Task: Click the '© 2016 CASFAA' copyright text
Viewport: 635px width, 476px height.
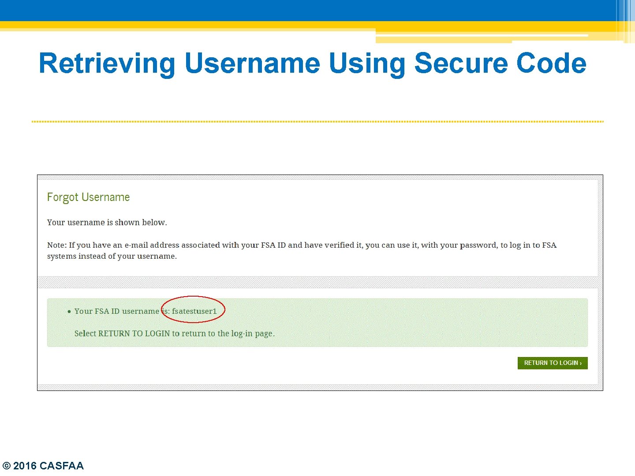Action: (43, 465)
